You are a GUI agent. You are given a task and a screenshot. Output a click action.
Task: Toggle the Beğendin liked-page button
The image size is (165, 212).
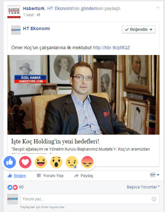coord(139,29)
